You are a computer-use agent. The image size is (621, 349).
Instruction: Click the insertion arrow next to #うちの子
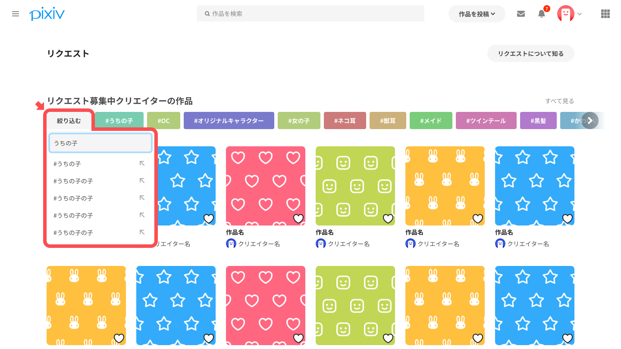click(x=142, y=164)
